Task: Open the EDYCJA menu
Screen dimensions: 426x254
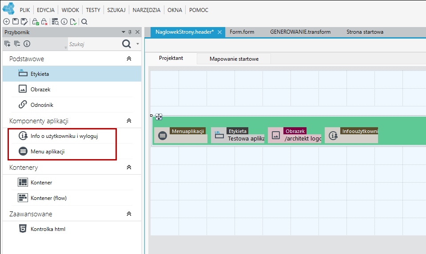Action: [x=46, y=10]
